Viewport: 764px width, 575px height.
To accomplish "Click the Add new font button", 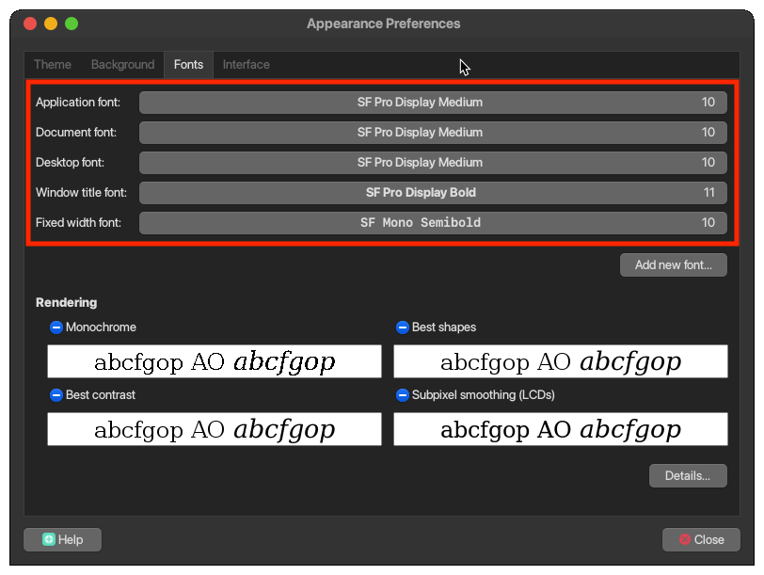I will pos(673,265).
